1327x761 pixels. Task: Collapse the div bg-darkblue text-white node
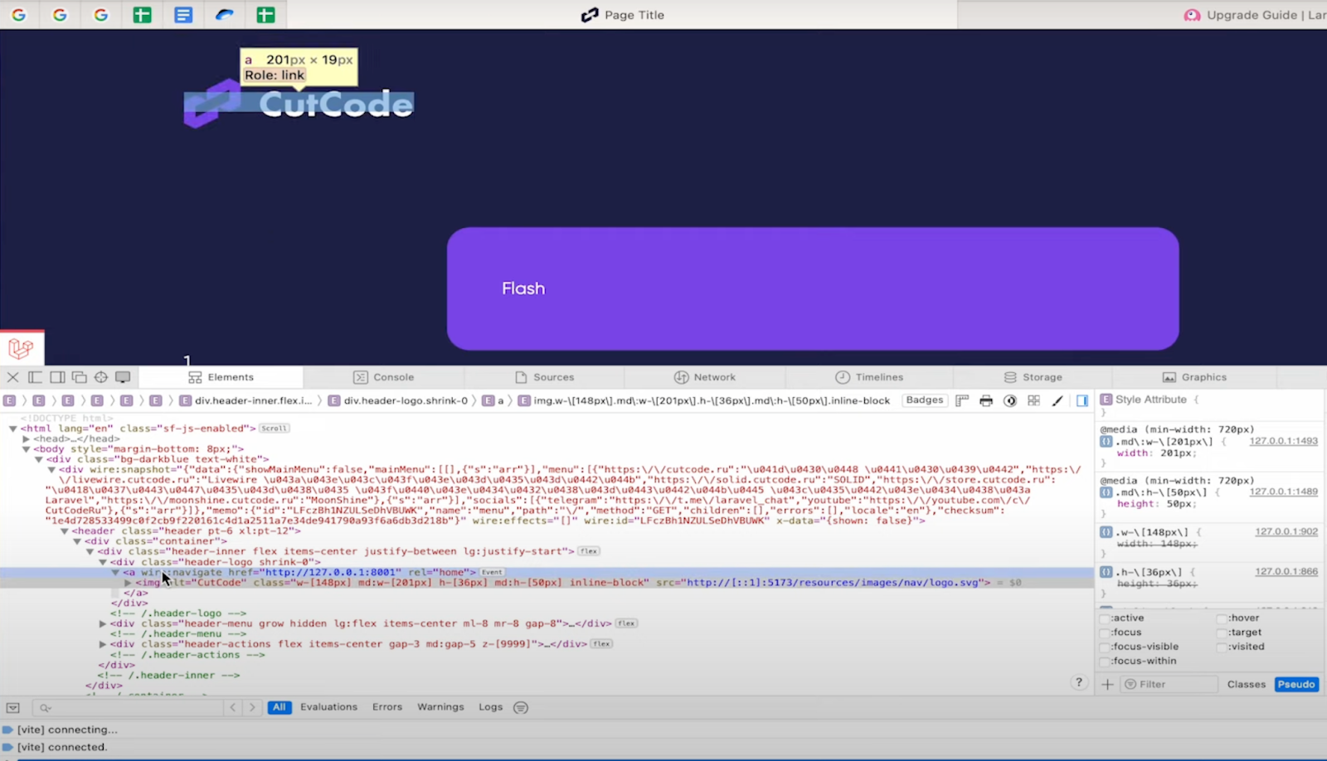pyautogui.click(x=39, y=459)
